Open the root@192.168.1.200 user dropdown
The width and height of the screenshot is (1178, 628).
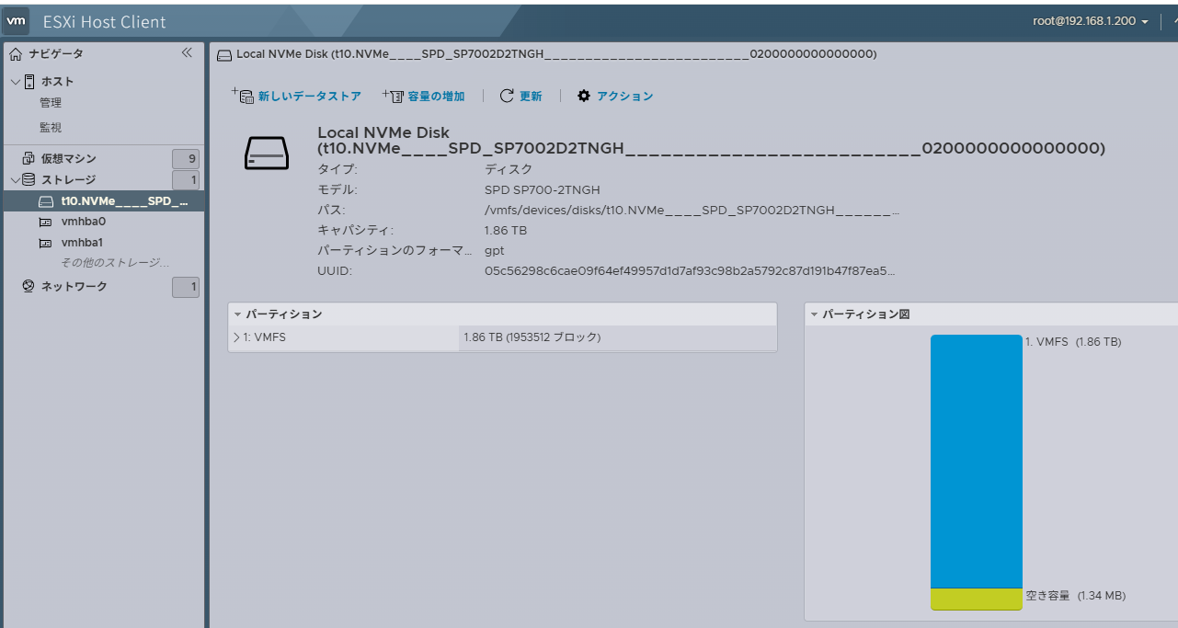click(x=1091, y=21)
